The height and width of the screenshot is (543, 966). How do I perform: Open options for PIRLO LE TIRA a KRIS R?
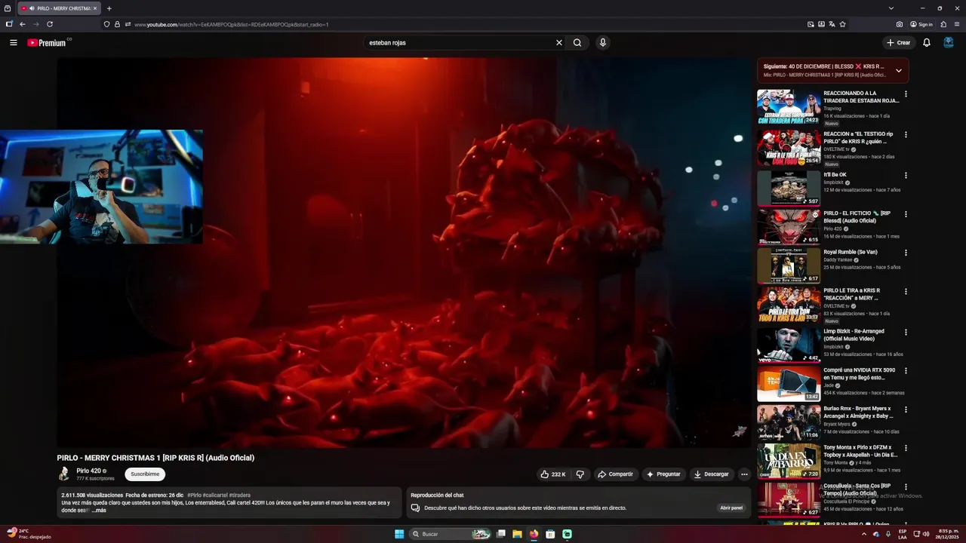pos(906,291)
